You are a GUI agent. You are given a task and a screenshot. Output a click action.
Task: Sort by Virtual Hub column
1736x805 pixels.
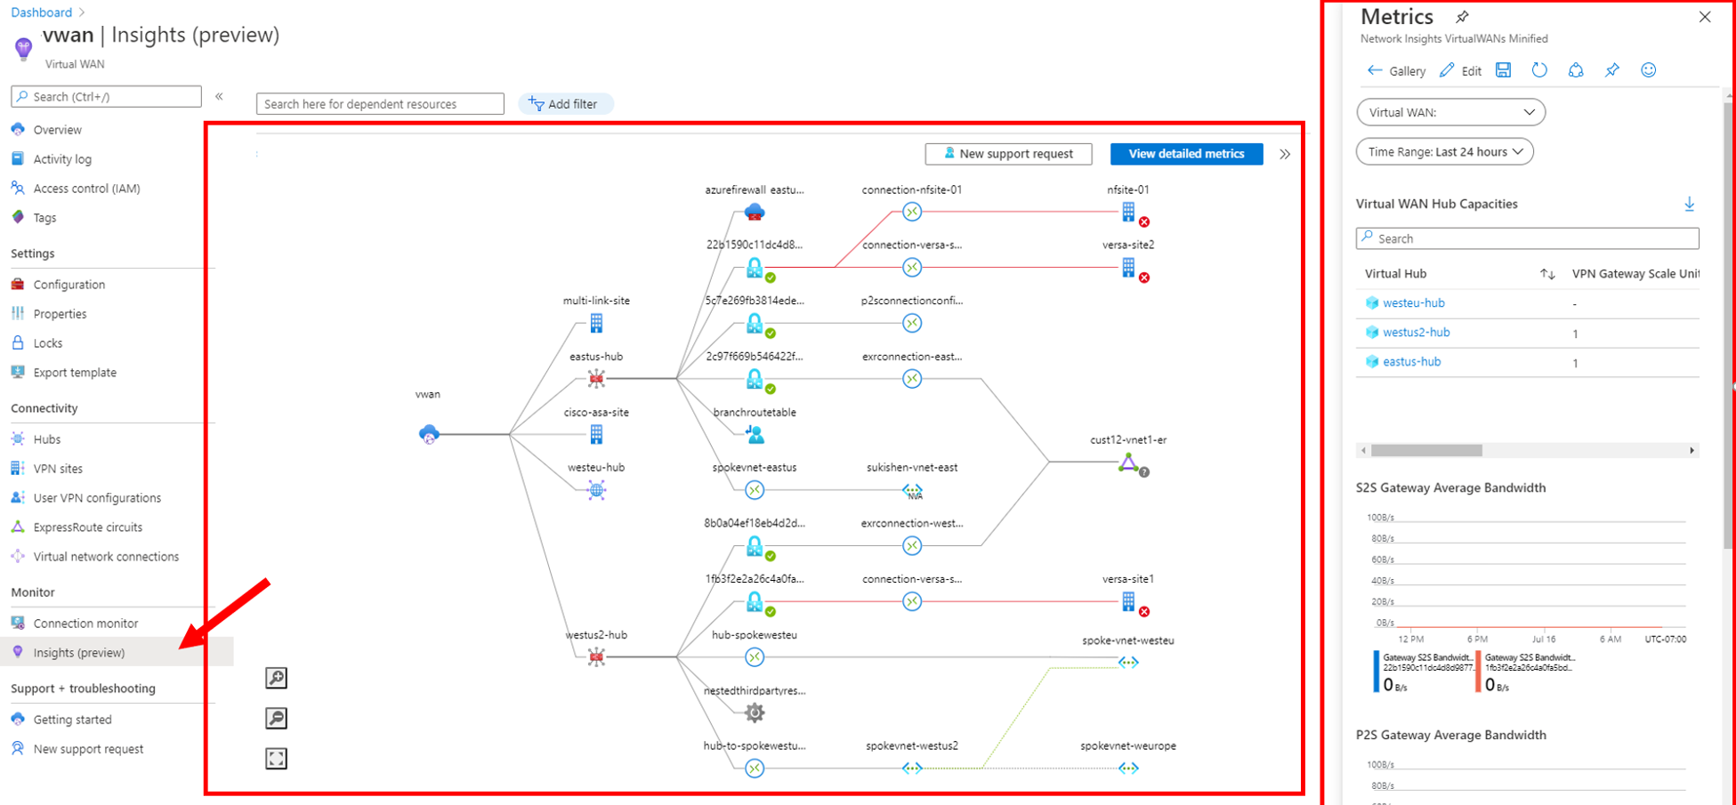tap(1547, 274)
